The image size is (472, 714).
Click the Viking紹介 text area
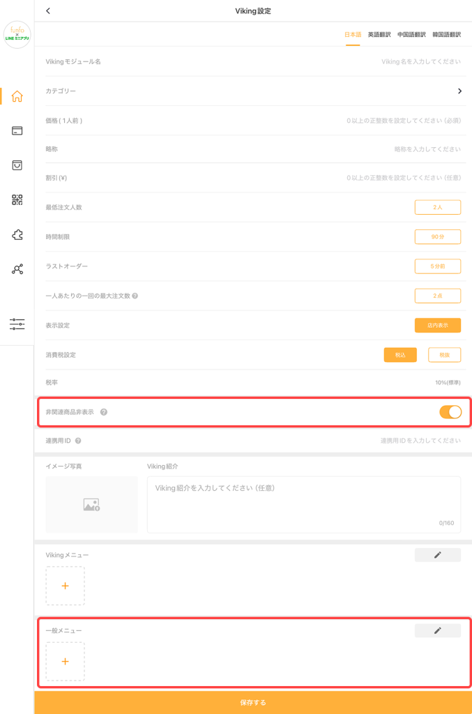click(x=303, y=505)
